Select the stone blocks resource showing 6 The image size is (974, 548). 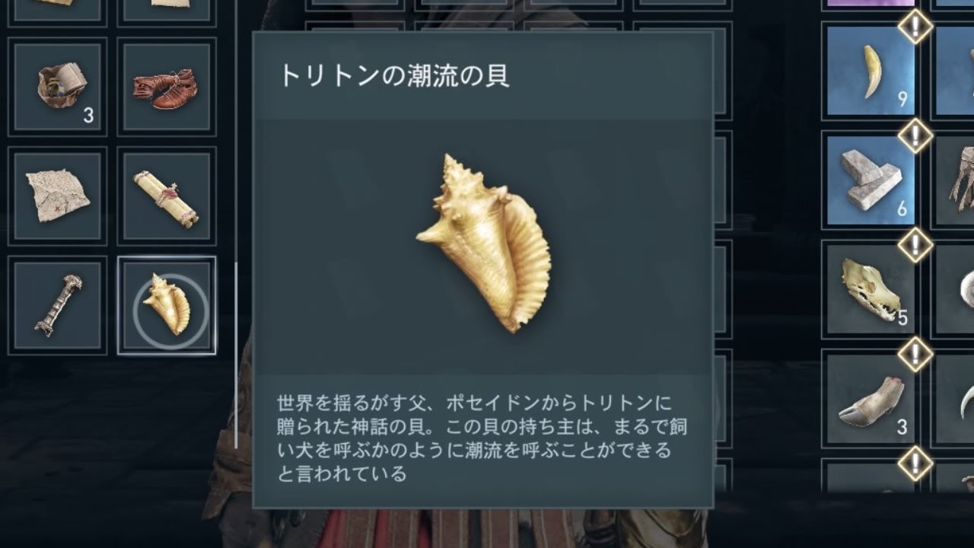871,180
